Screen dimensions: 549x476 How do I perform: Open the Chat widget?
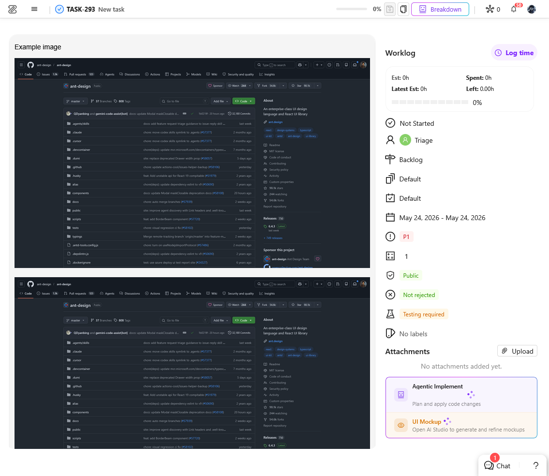click(497, 466)
